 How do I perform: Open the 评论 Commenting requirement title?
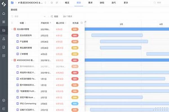click(x=28, y=104)
